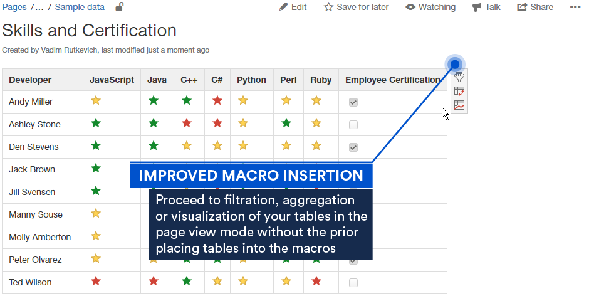Open the more actions ellipsis menu
Image resolution: width=589 pixels, height=296 pixels.
pyautogui.click(x=575, y=7)
